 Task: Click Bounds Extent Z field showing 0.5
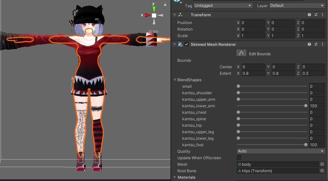313,73
